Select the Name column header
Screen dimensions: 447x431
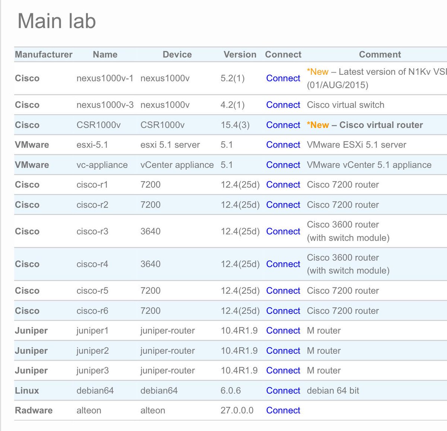coord(105,54)
